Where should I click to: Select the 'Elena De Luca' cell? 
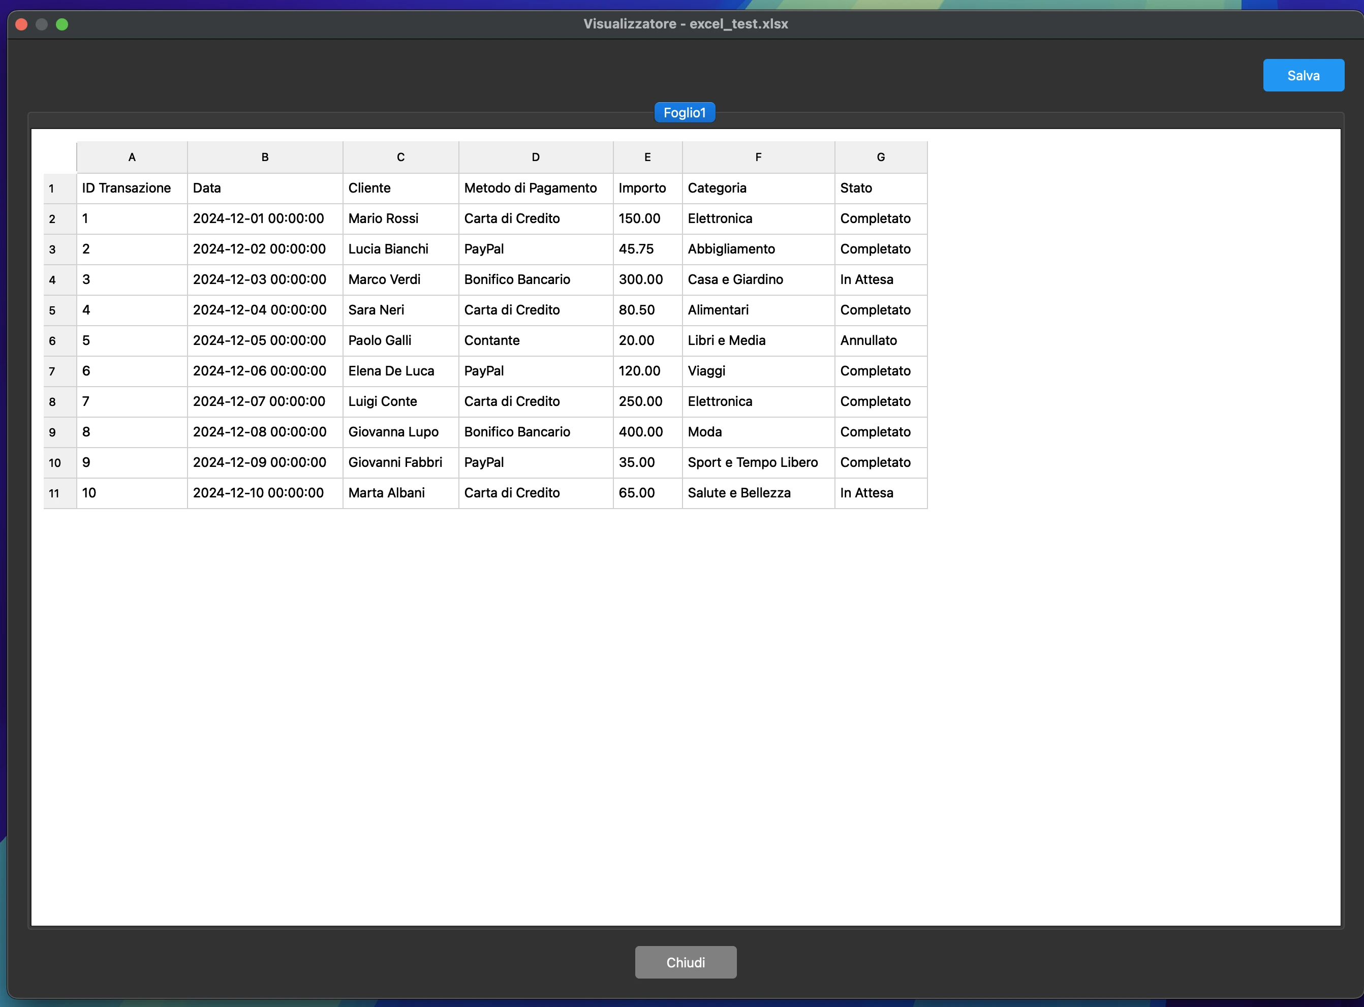tap(400, 370)
